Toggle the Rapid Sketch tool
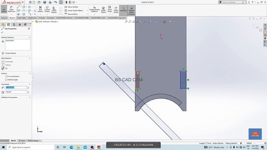 pyautogui.click(x=116, y=10)
